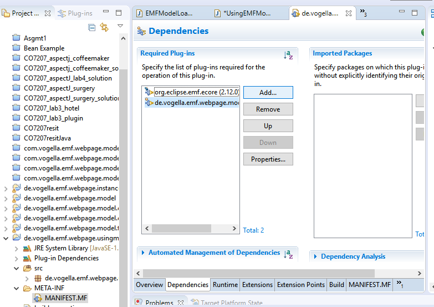The image size is (434, 307).
Task: Select org.eclipse.emf.ecore plug-in entry
Action: tap(191, 92)
